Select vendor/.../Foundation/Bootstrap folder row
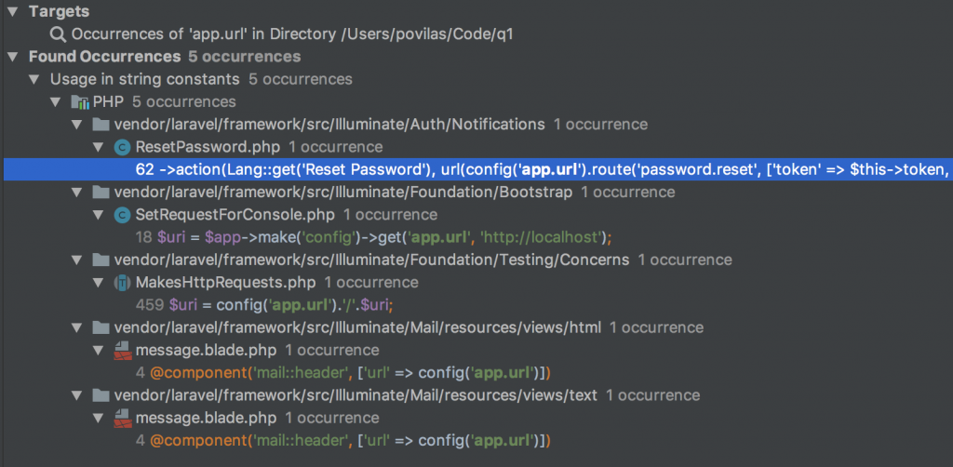Viewport: 953px width, 467px height. [x=395, y=193]
